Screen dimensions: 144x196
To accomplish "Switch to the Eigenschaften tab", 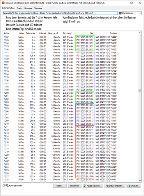I will click(8, 8).
